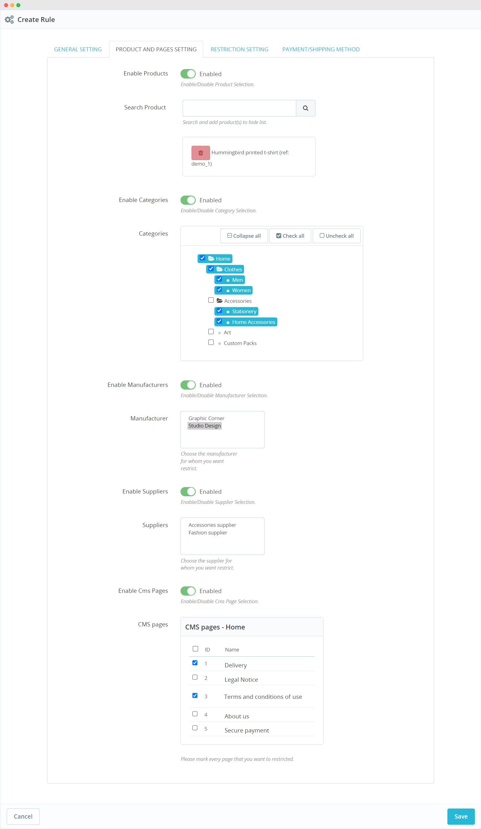Click the Clothes category folder icon
This screenshot has height=829, width=481.
tap(220, 270)
